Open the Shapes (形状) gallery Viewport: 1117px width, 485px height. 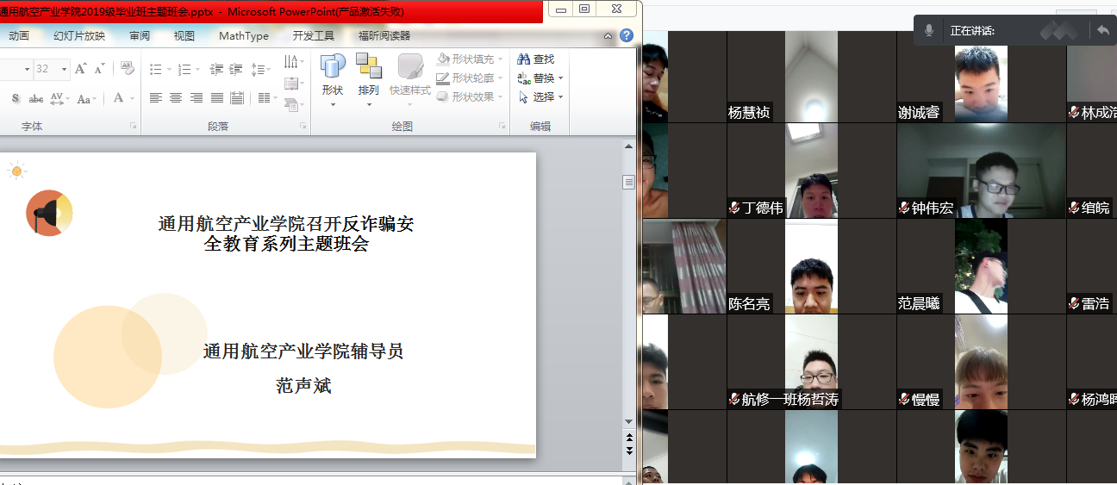(333, 77)
